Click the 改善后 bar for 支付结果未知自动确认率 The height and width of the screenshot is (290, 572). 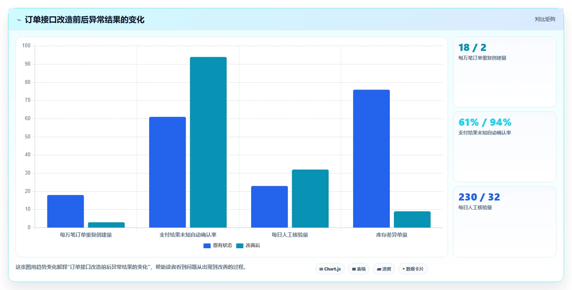coord(208,142)
